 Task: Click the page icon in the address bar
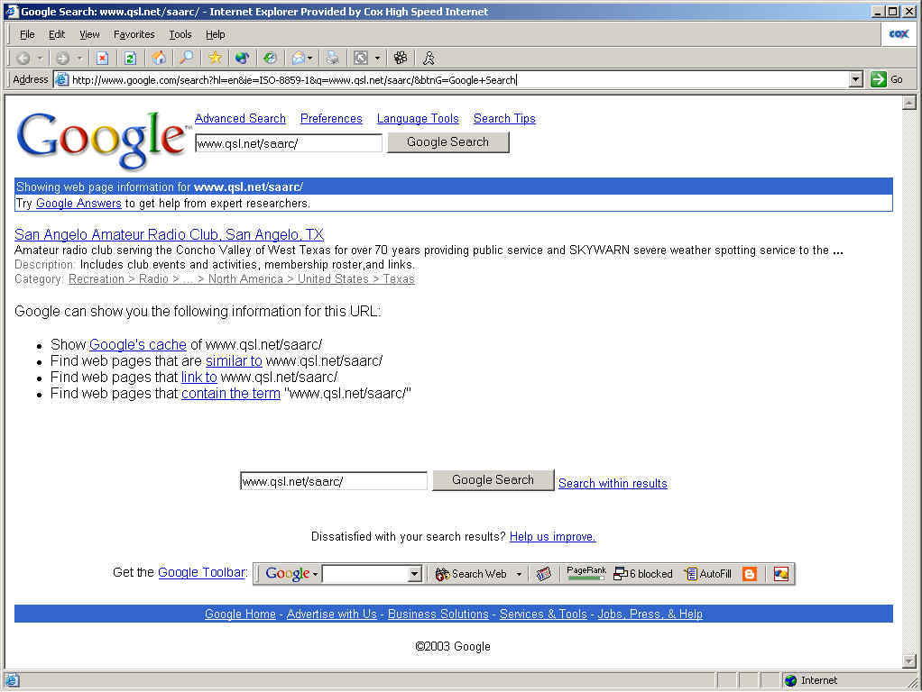point(61,80)
